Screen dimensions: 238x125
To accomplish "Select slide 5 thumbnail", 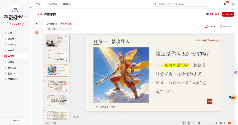I will tap(57, 100).
